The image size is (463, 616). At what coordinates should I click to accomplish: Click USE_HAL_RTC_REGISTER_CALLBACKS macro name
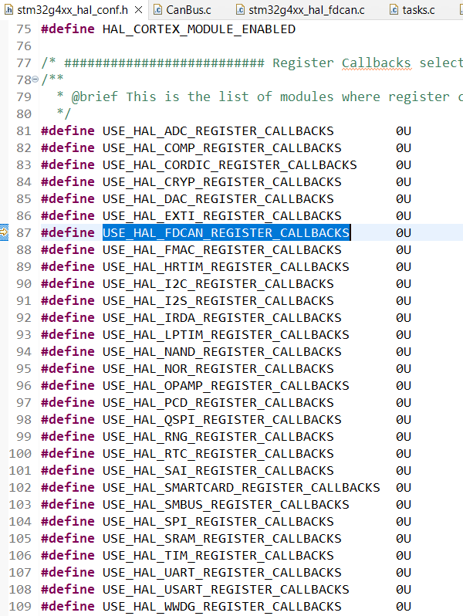218,454
